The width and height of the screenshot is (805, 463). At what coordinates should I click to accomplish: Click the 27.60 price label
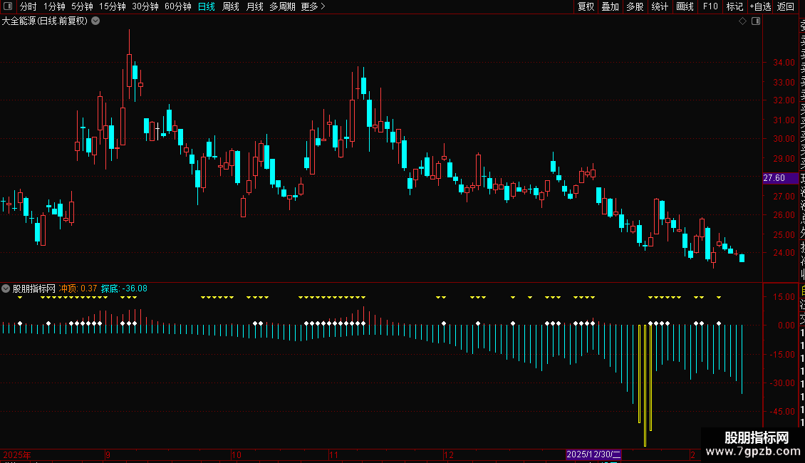tap(780, 178)
